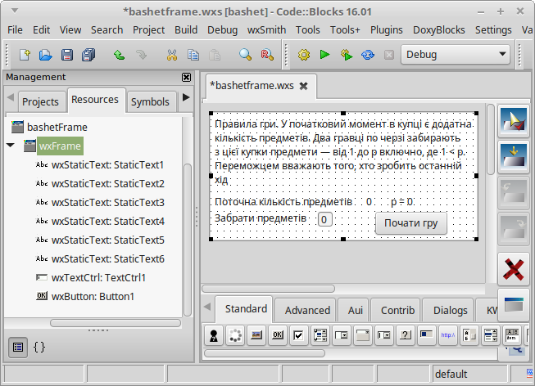Open the Dialogs palette tab
535x386 pixels.
[x=450, y=311]
